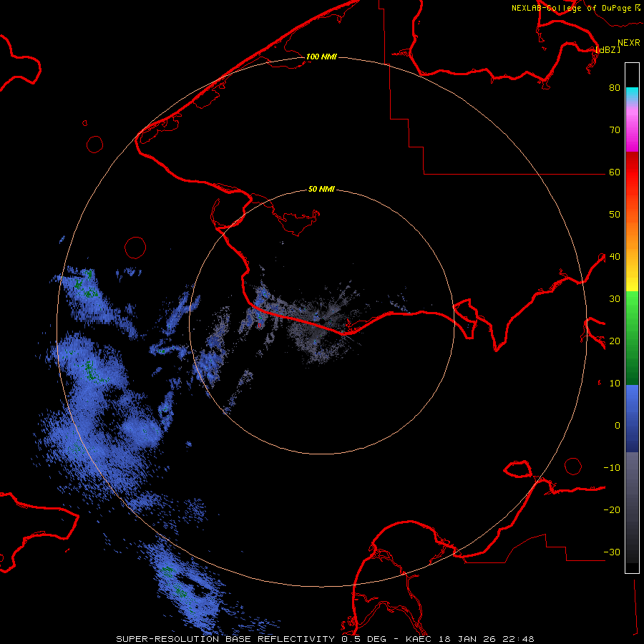This screenshot has height=644, width=644.
Task: Click the 20 value on color scale
Action: pos(615,341)
